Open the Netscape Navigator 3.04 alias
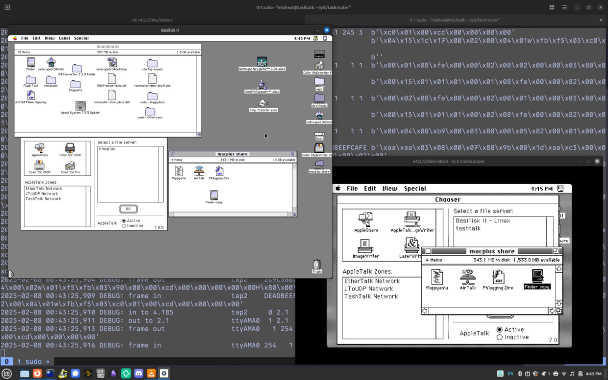 [262, 62]
